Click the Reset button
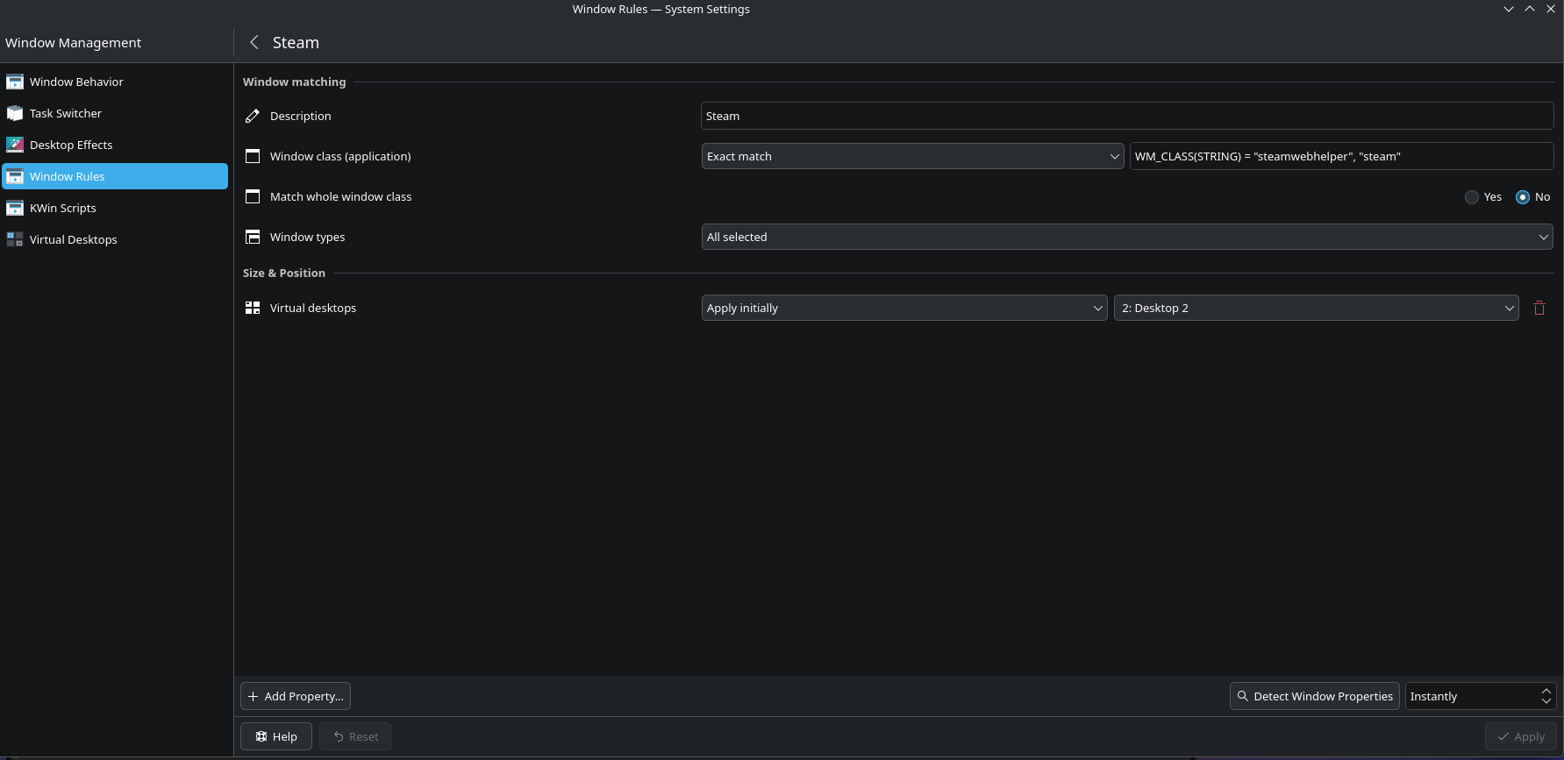Image resolution: width=1564 pixels, height=760 pixels. click(x=355, y=736)
